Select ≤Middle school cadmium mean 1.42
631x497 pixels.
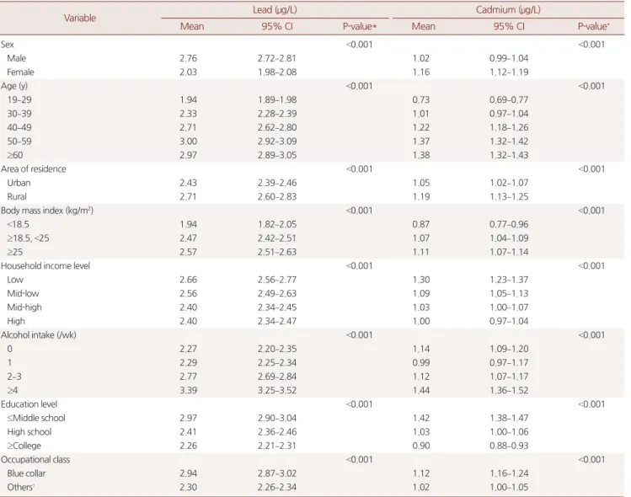tap(421, 418)
